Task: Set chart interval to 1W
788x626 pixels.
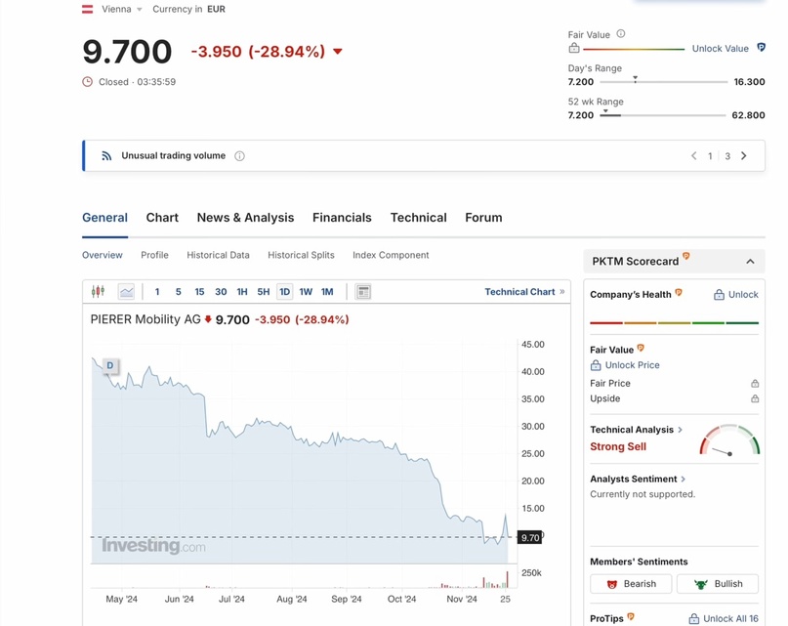Action: pos(306,292)
